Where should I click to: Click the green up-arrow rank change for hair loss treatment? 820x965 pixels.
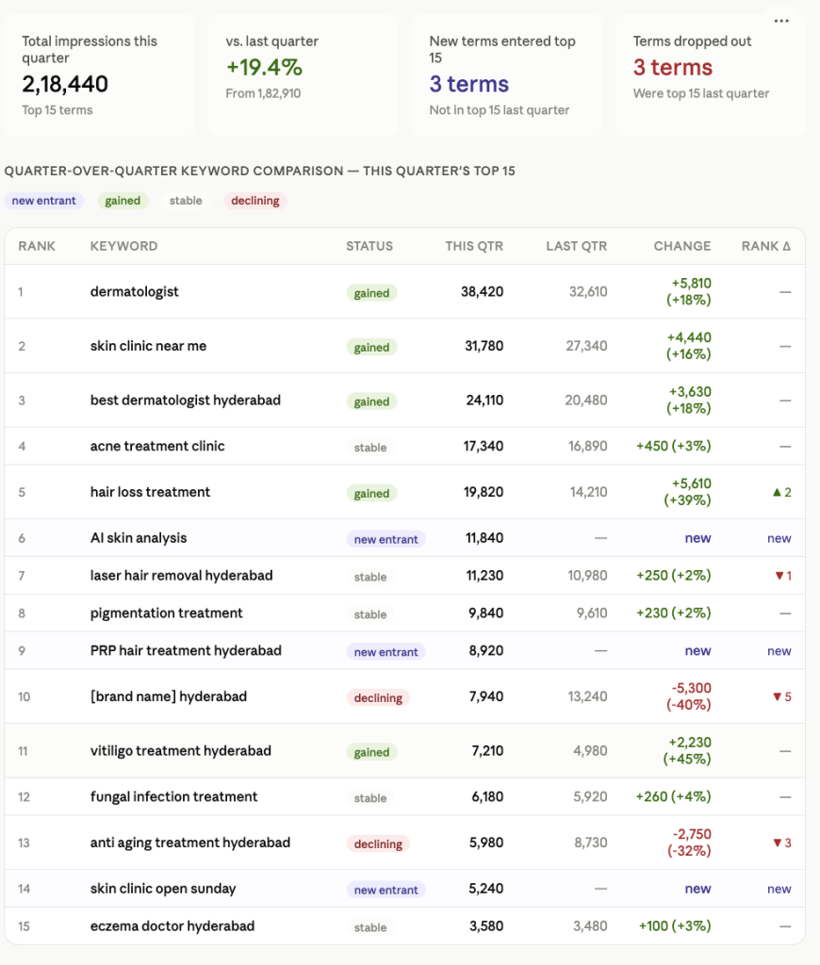pyautogui.click(x=782, y=492)
